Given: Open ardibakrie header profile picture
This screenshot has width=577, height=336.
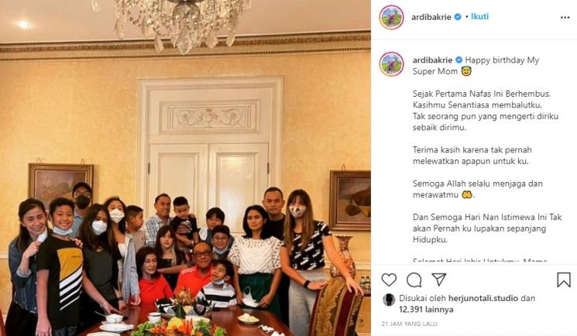Looking at the screenshot, I should pyautogui.click(x=392, y=17).
